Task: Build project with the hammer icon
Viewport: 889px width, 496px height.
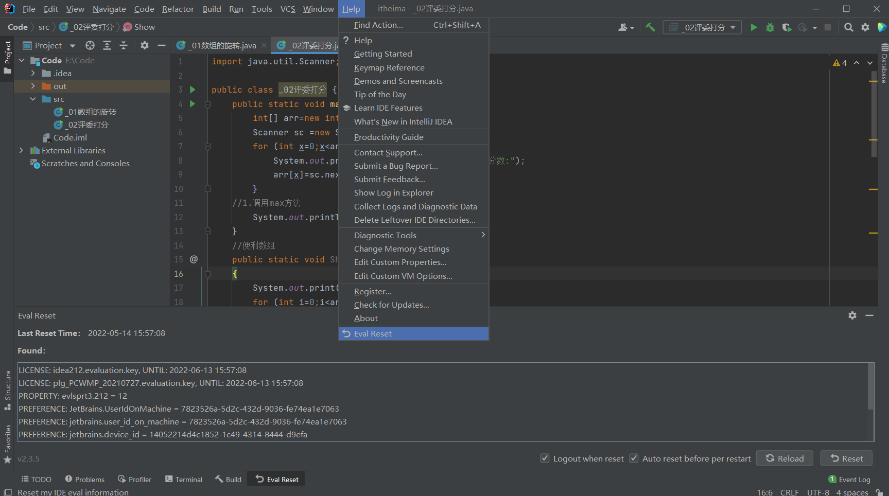Action: pyautogui.click(x=650, y=27)
